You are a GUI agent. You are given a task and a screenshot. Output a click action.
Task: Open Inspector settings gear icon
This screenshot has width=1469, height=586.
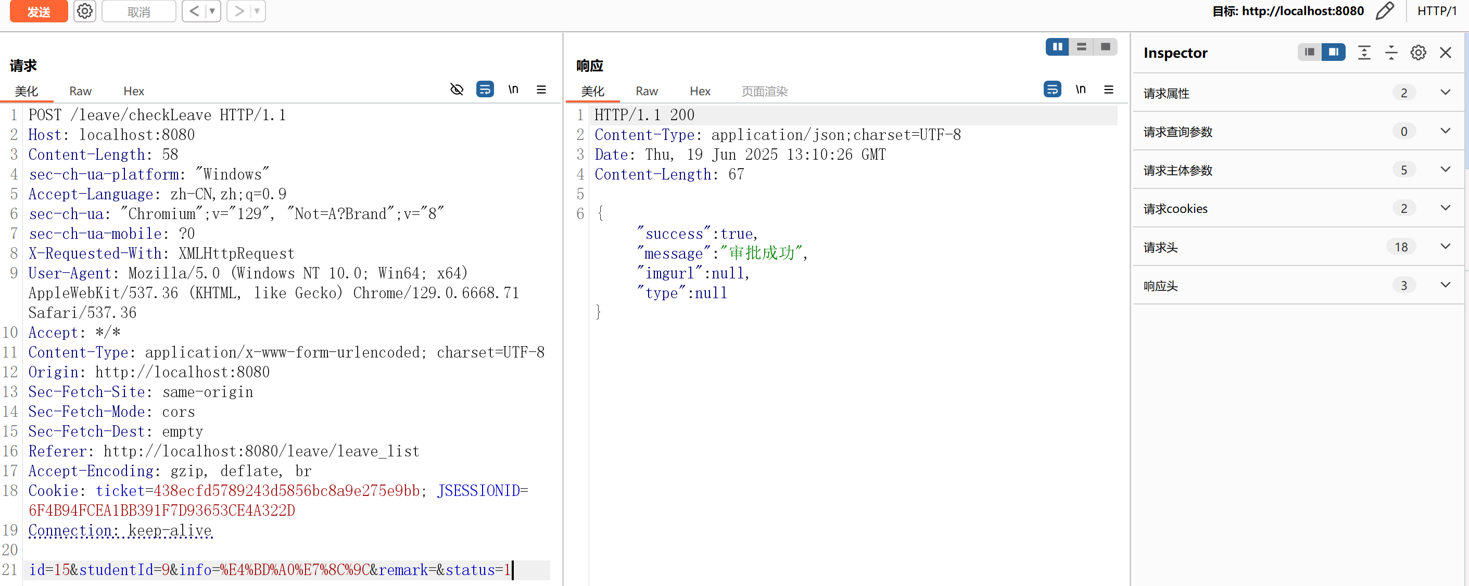tap(1419, 53)
